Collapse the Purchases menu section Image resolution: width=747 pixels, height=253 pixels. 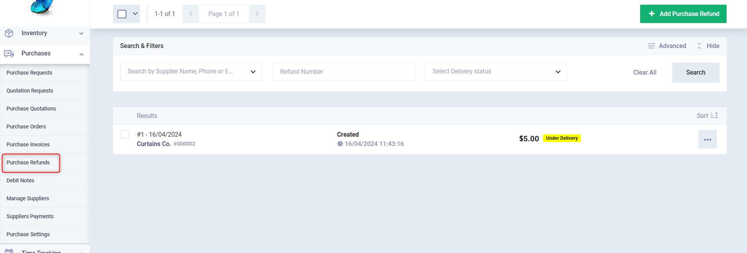(81, 54)
